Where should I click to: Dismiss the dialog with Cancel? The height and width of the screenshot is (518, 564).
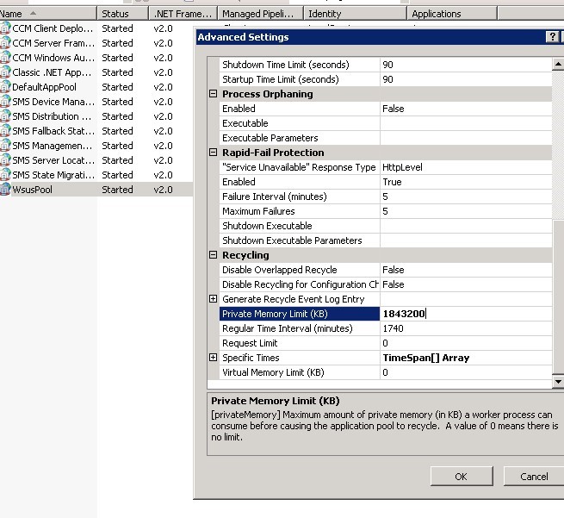click(x=534, y=477)
